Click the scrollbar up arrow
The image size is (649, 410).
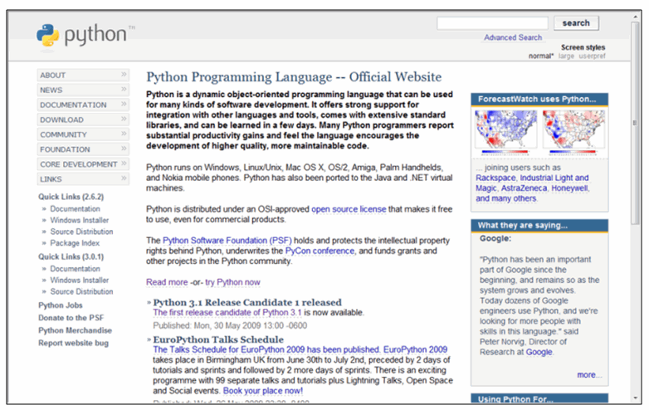coord(636,17)
